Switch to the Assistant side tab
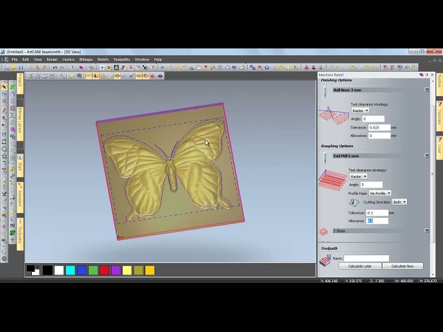Screen dimensions: 443x332 pyautogui.click(x=20, y=198)
